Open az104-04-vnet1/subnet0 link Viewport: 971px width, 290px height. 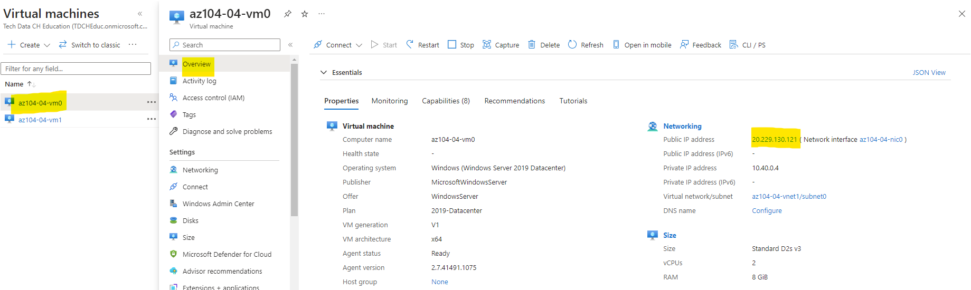[x=789, y=196]
